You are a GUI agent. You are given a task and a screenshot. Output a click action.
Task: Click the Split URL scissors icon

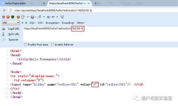pyautogui.click(x=3, y=34)
